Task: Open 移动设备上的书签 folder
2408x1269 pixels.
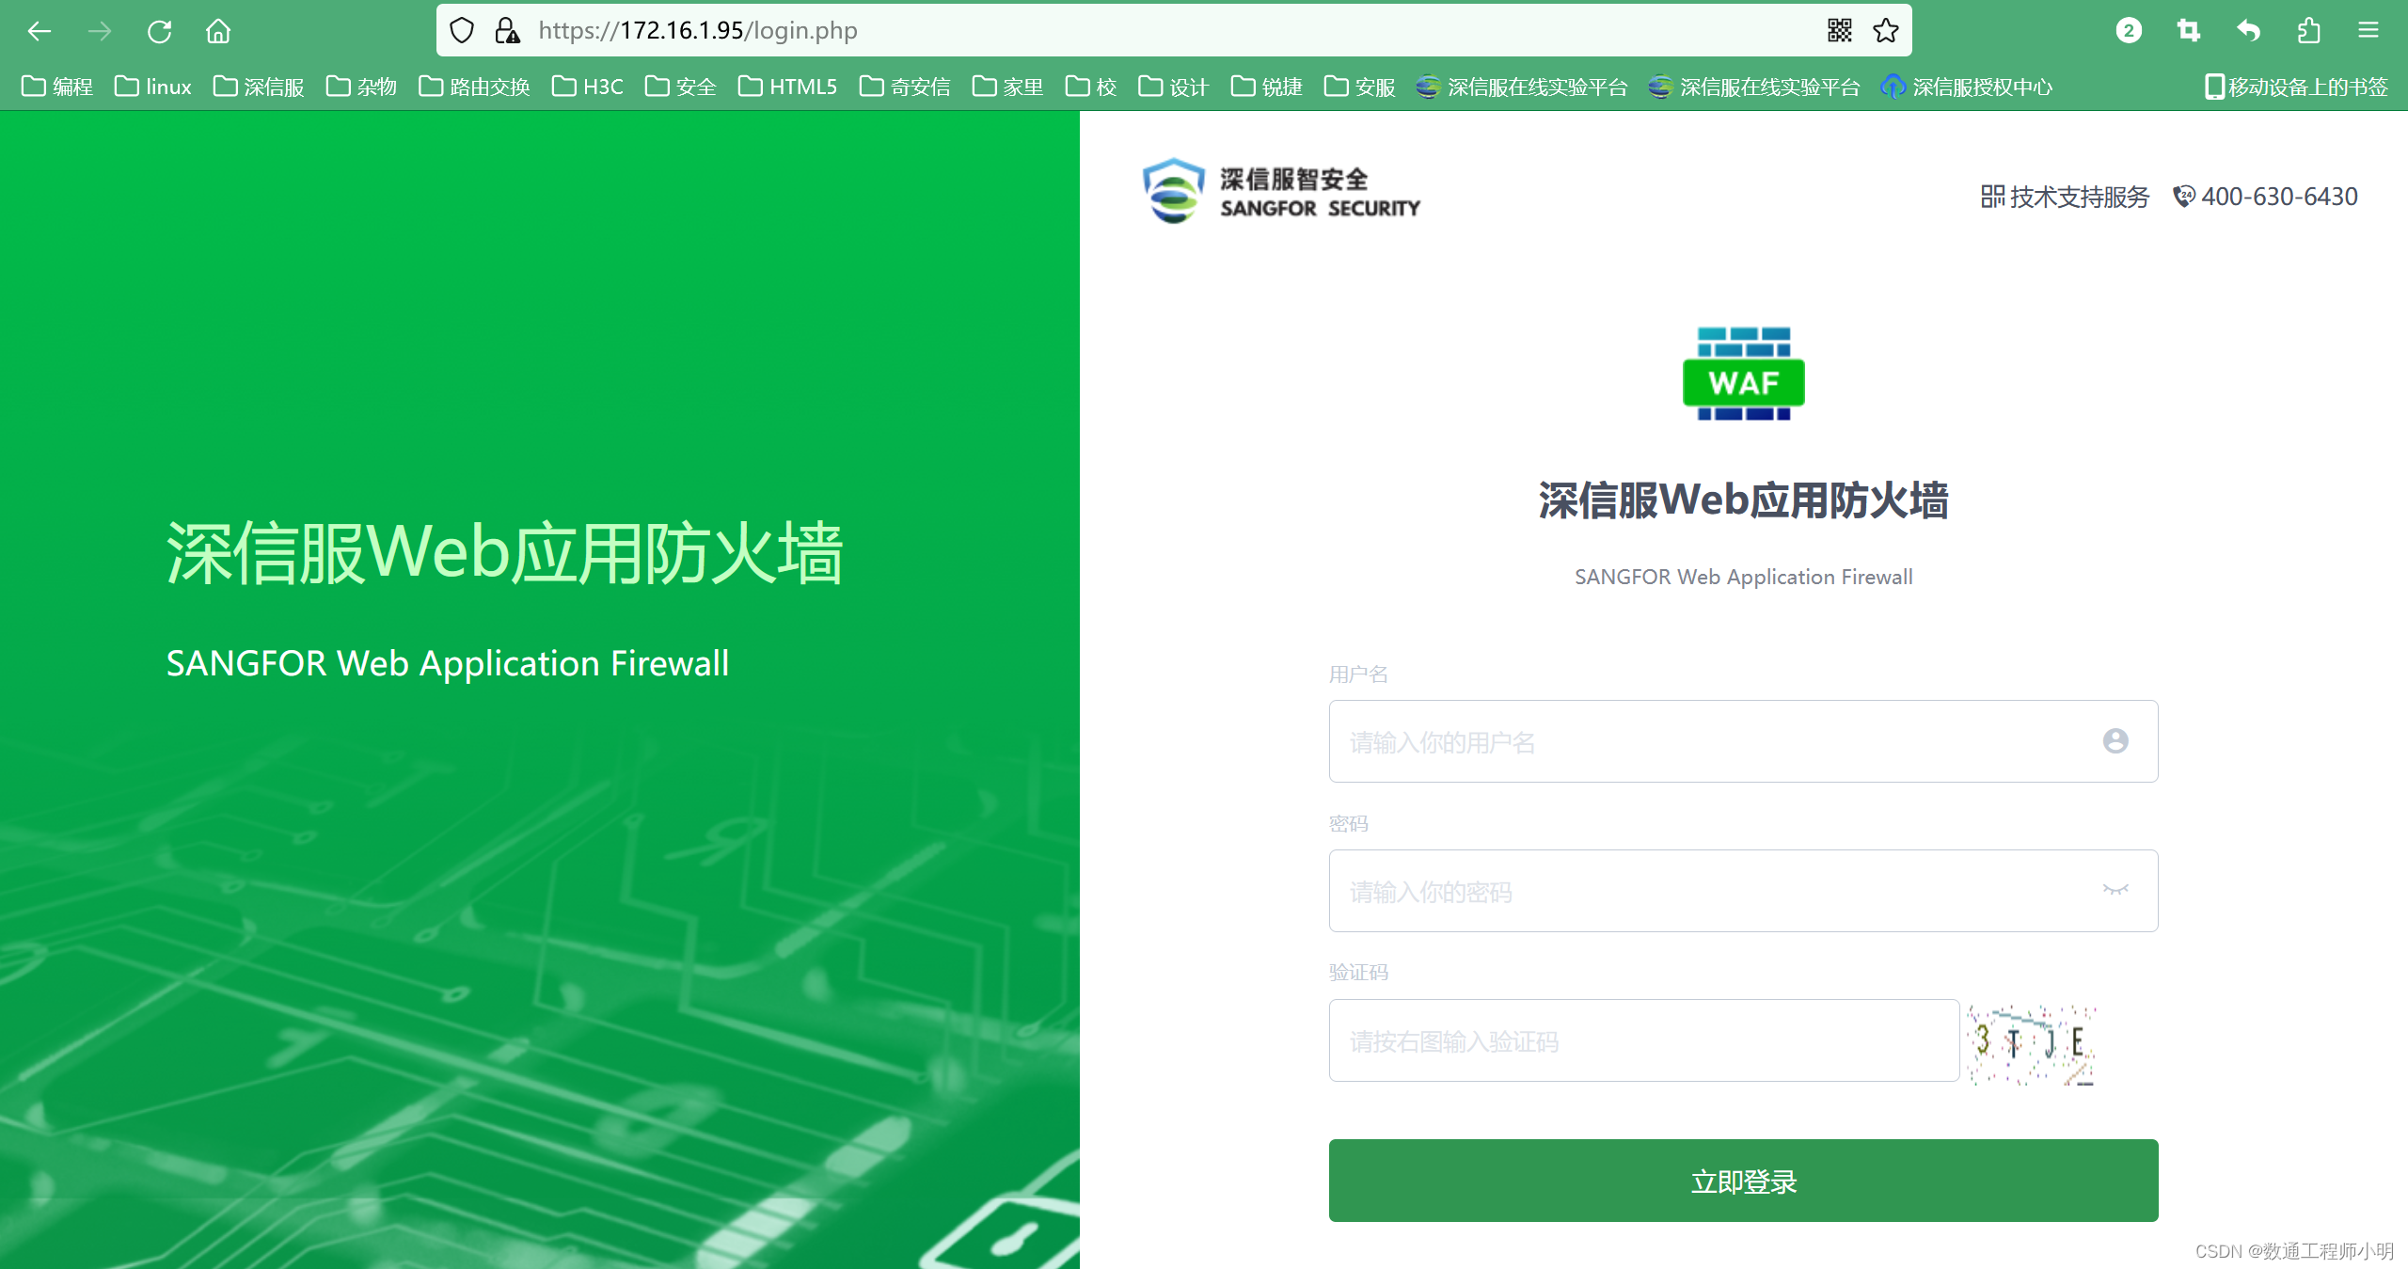Action: pyautogui.click(x=2297, y=87)
